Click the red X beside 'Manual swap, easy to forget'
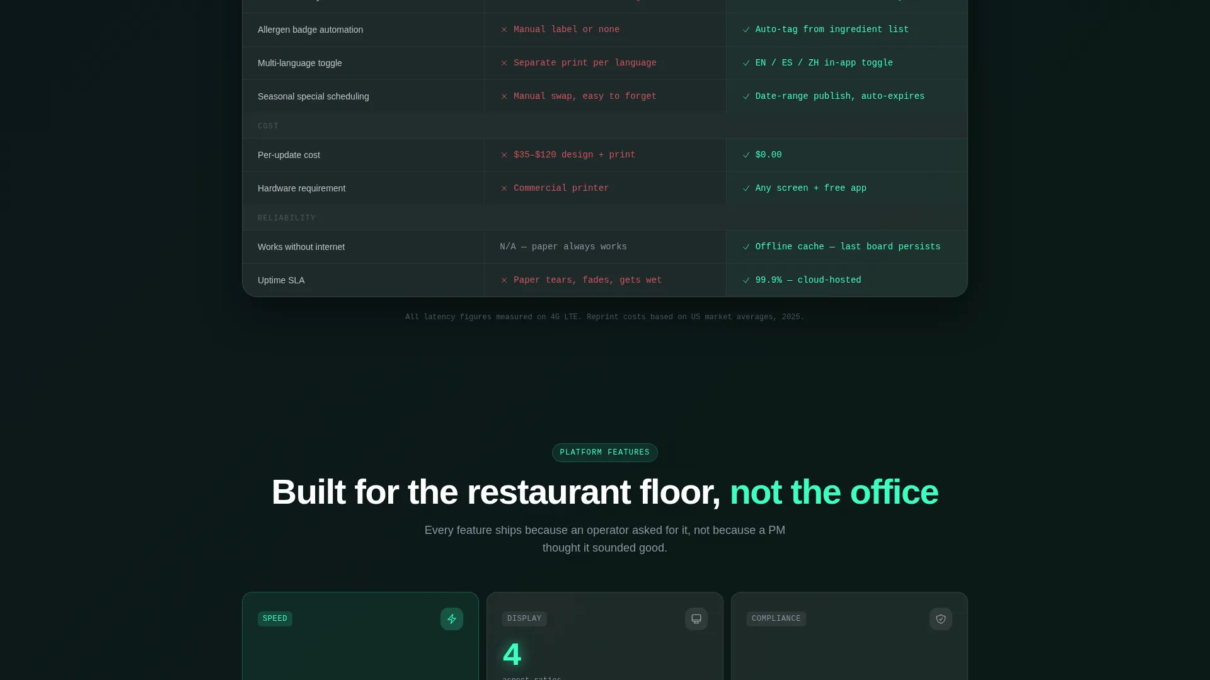The height and width of the screenshot is (680, 1210). (x=504, y=96)
